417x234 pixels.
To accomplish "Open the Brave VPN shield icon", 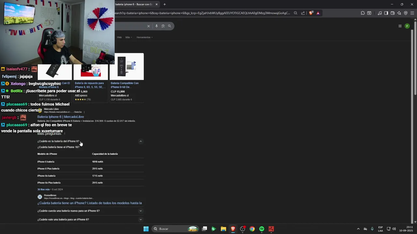I will [x=406, y=13].
